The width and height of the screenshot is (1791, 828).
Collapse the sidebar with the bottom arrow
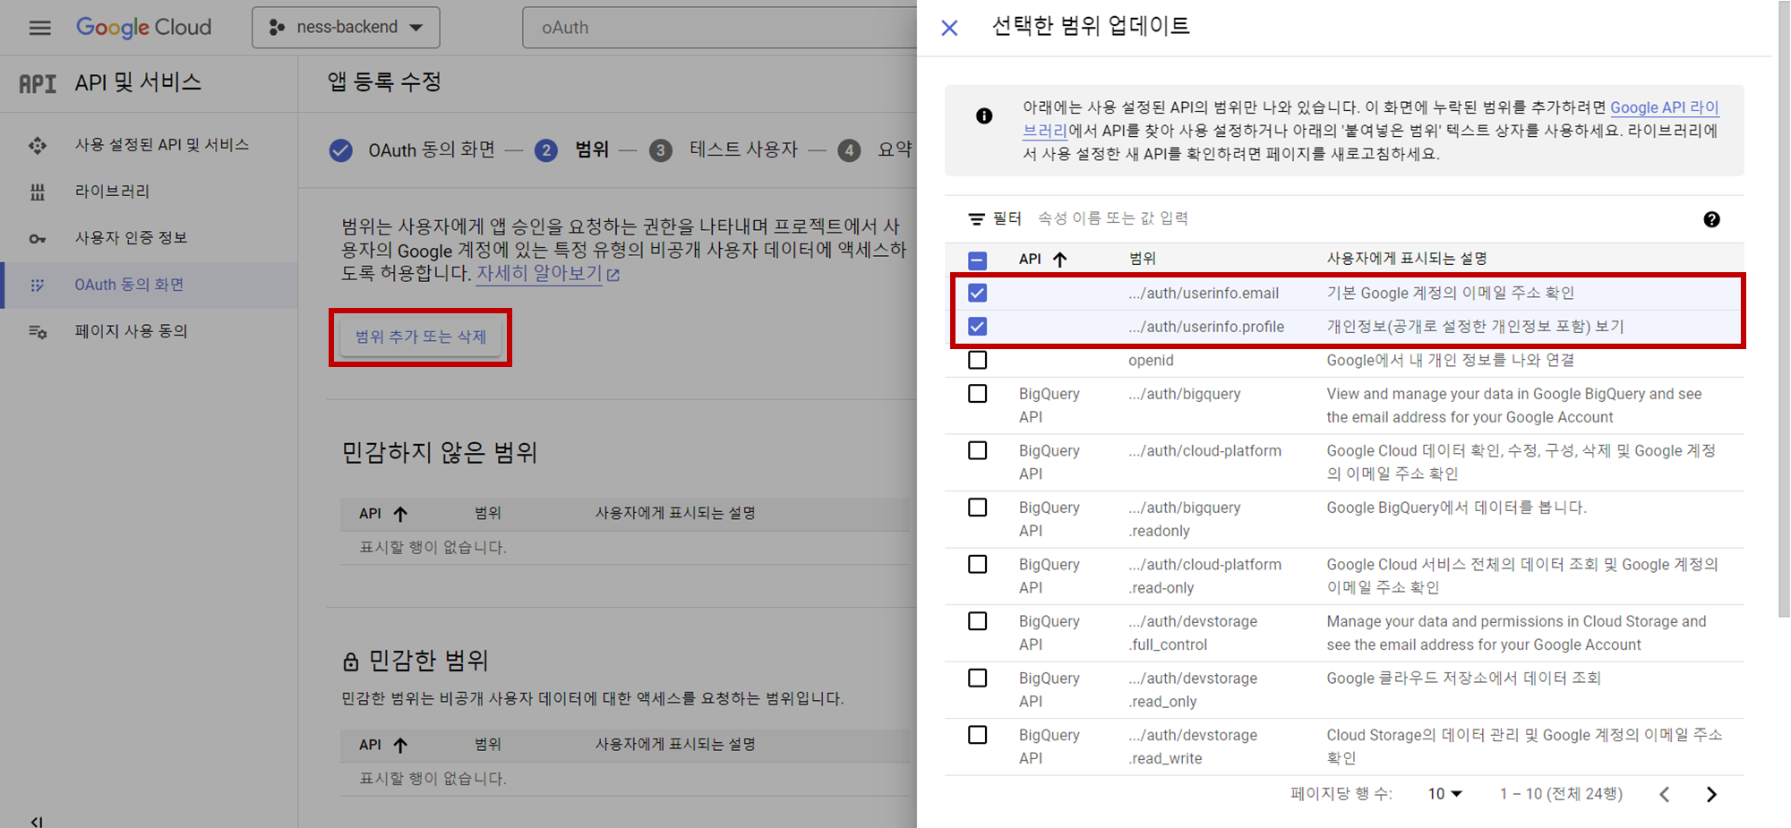click(37, 821)
